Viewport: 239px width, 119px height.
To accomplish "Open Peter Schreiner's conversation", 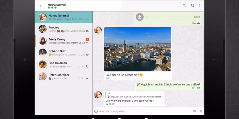I will (x=63, y=76).
